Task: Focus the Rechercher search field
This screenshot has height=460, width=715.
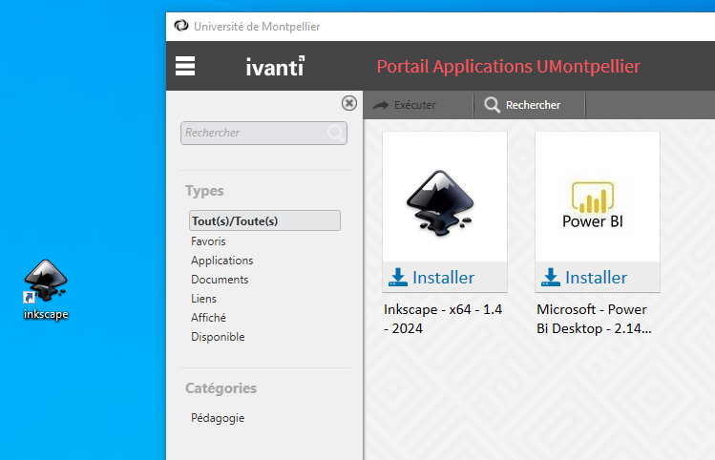Action: pyautogui.click(x=253, y=133)
